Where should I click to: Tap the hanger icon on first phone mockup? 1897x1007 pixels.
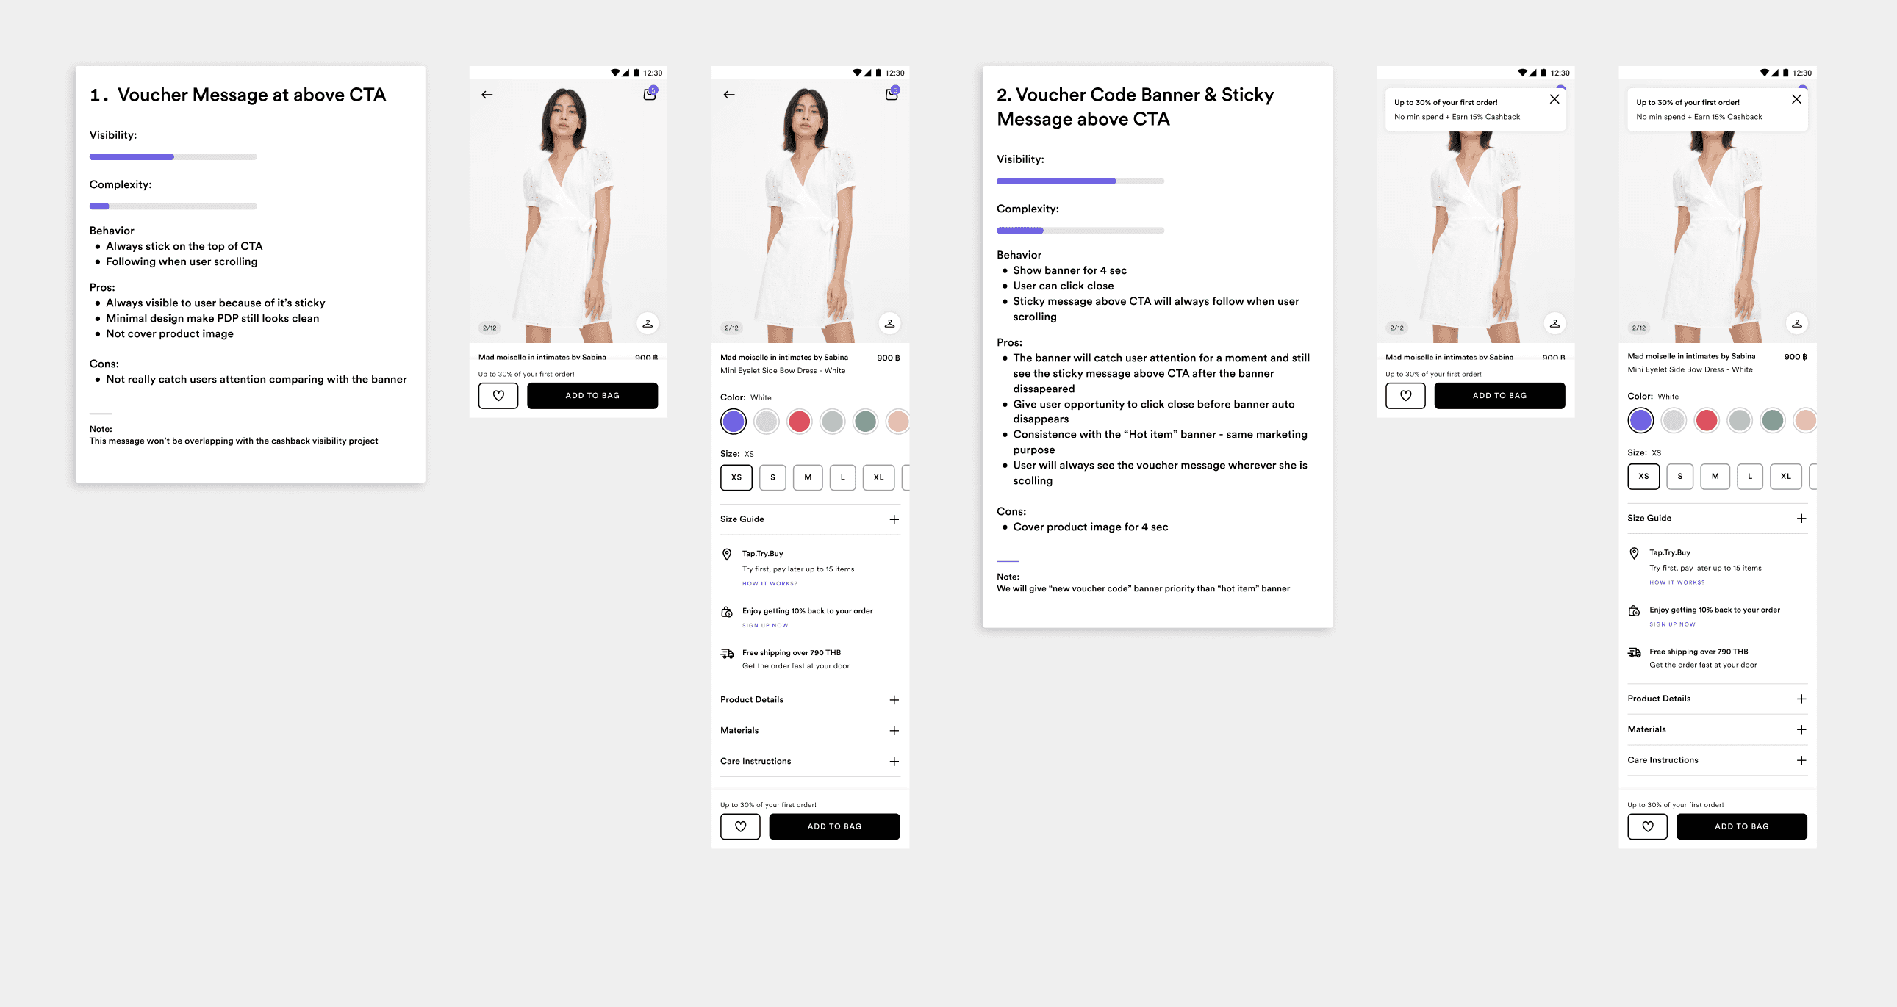(648, 323)
